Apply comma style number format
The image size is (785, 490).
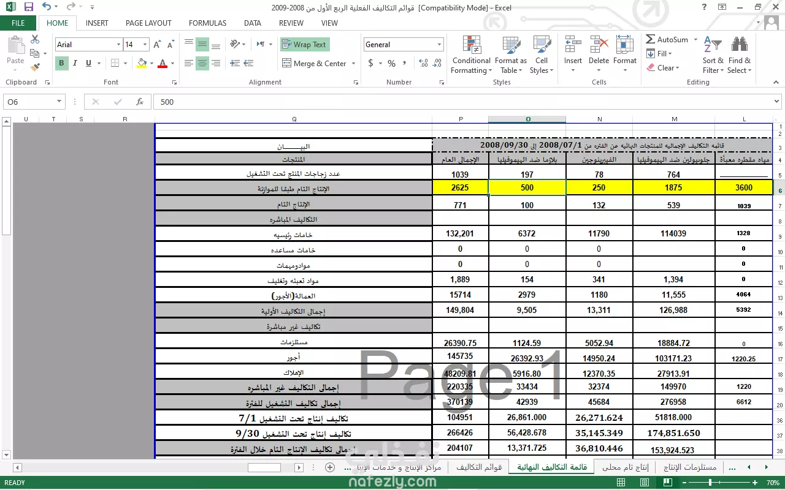[405, 63]
